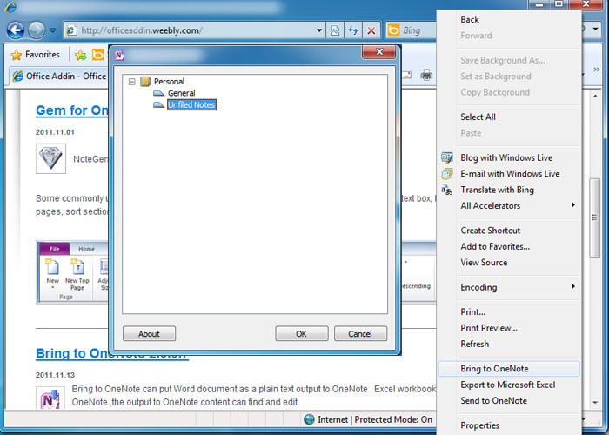Open the Gem for OneNote heading link

coord(72,110)
